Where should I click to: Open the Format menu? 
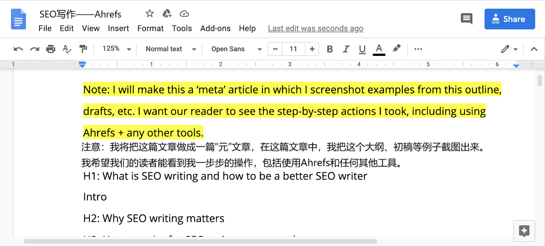pyautogui.click(x=150, y=28)
